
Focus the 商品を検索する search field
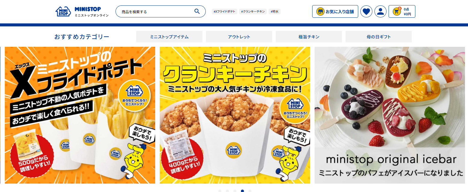156,11
